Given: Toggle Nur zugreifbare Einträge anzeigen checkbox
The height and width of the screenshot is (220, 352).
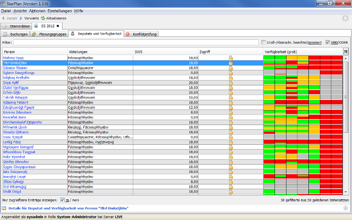Looking at the screenshot, I should click(62, 200).
